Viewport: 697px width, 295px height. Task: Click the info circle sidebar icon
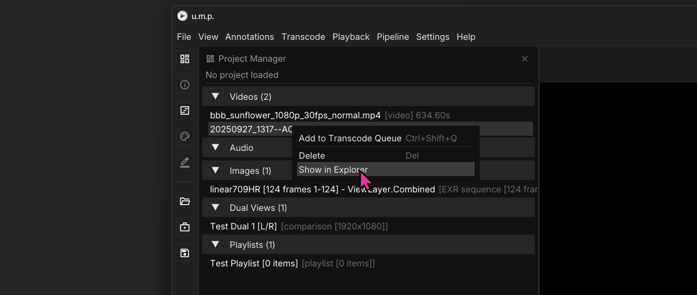coord(185,85)
